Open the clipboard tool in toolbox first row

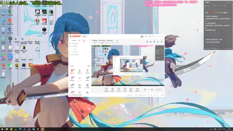coord(87,71)
